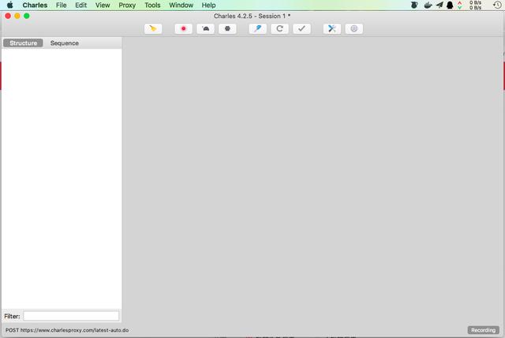Click the Recording status button
The image size is (505, 338).
tap(483, 330)
